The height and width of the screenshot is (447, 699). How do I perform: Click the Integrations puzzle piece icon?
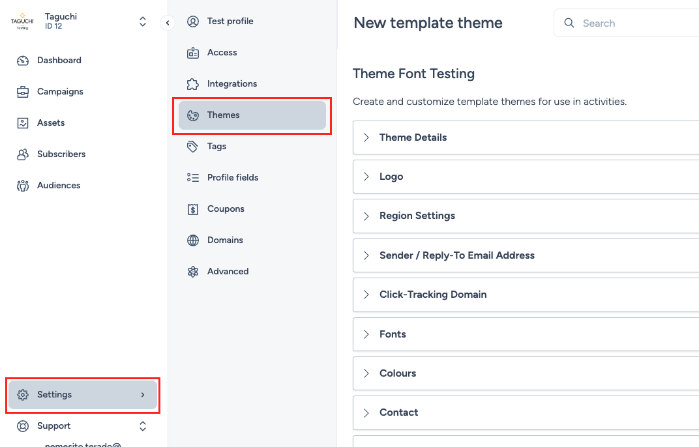[193, 84]
